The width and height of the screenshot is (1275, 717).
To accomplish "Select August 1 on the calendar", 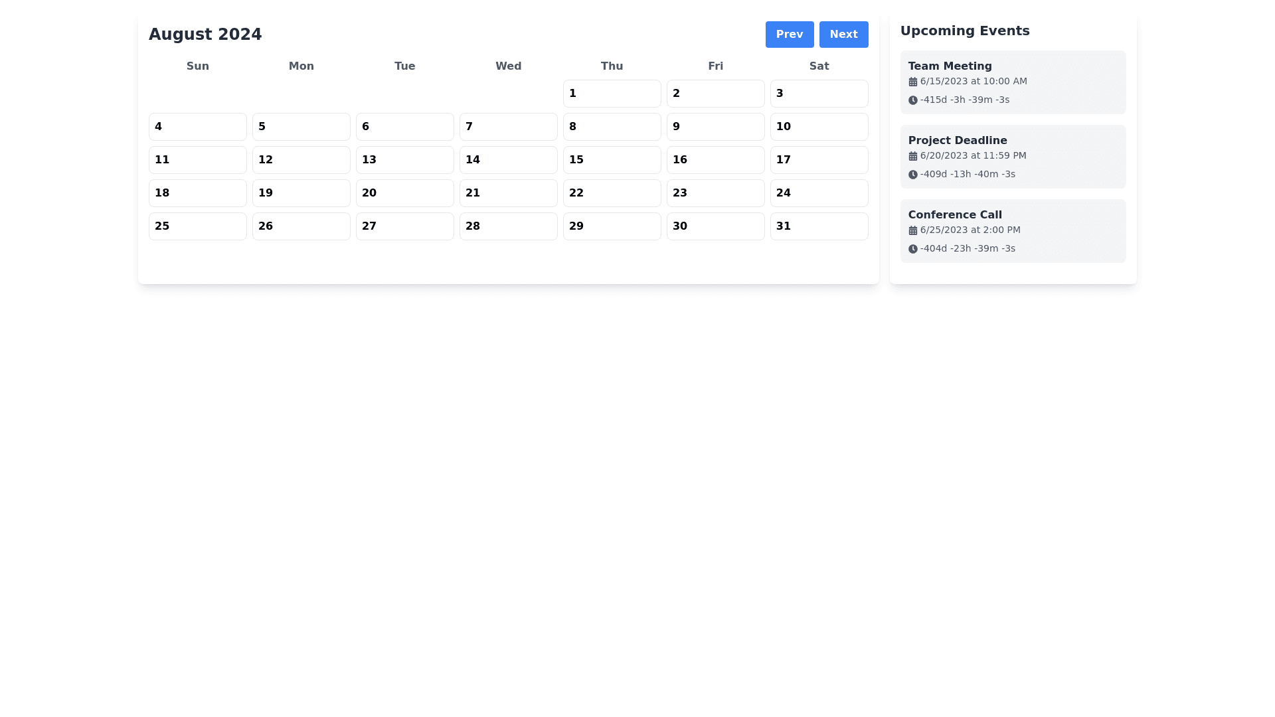I will click(611, 94).
